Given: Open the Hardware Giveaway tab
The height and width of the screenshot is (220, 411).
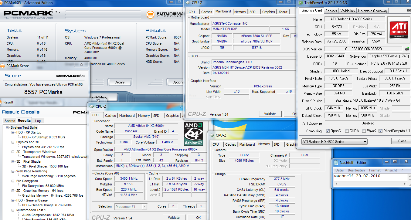Looking at the screenshot, I should pos(372,11).
